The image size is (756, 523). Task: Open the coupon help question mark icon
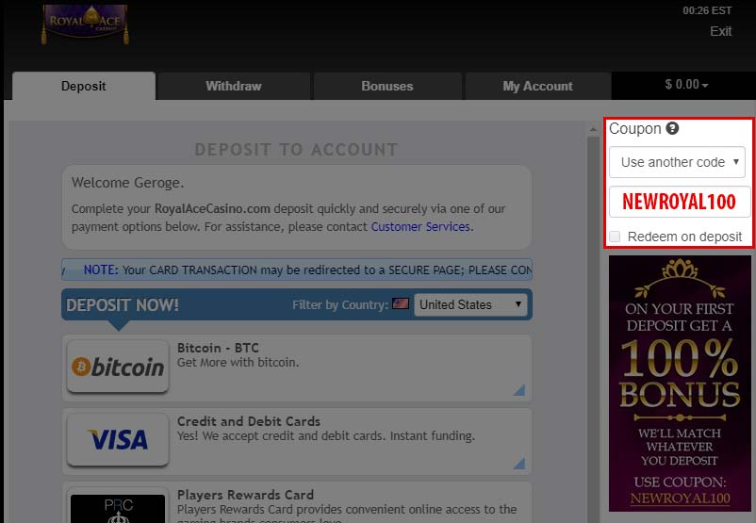(672, 128)
